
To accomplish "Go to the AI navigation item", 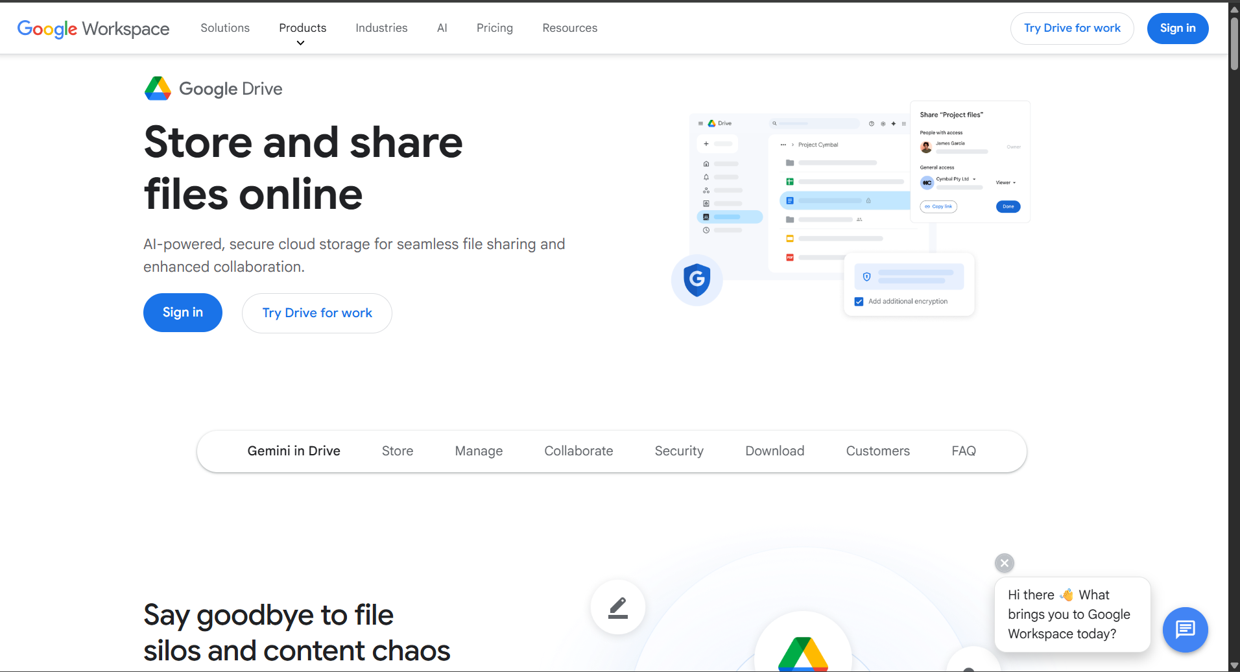I will pos(442,28).
